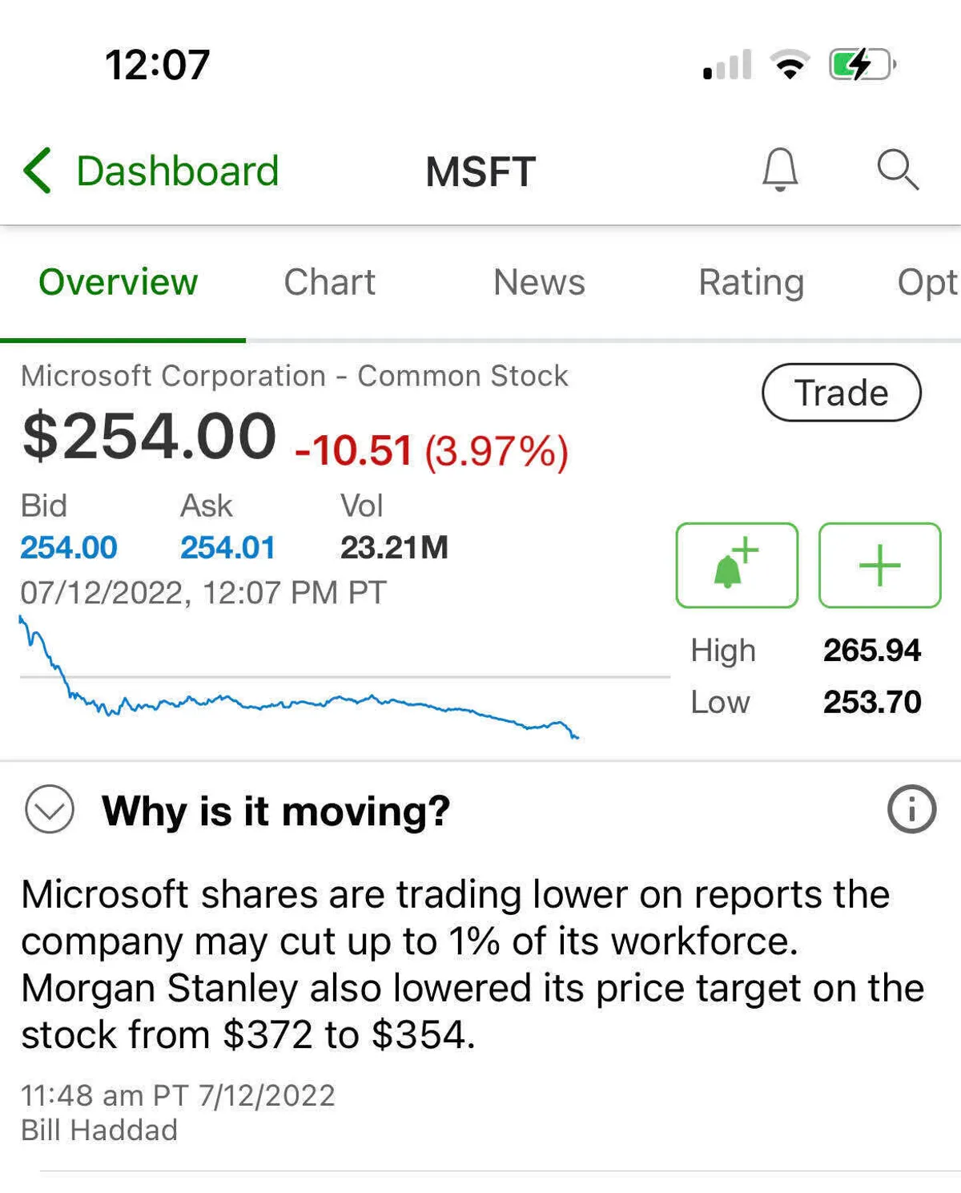
Task: Collapse the Why is it moving section
Action: (50, 810)
